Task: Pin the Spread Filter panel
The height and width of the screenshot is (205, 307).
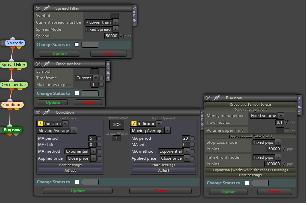Action: 46,8
